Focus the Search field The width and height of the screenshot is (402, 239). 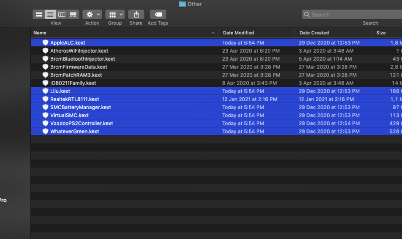[352, 15]
